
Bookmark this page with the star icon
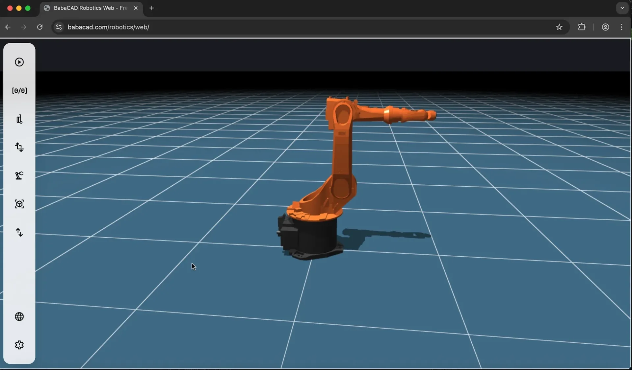point(559,27)
